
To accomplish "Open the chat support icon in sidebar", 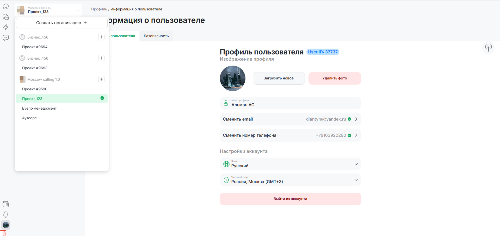I will [x=6, y=17].
